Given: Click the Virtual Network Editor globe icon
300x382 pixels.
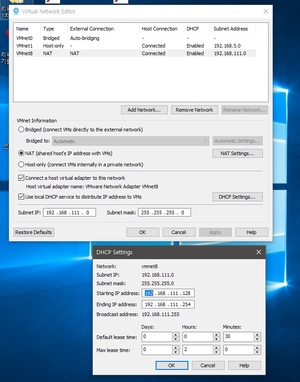Looking at the screenshot, I should click(x=16, y=11).
